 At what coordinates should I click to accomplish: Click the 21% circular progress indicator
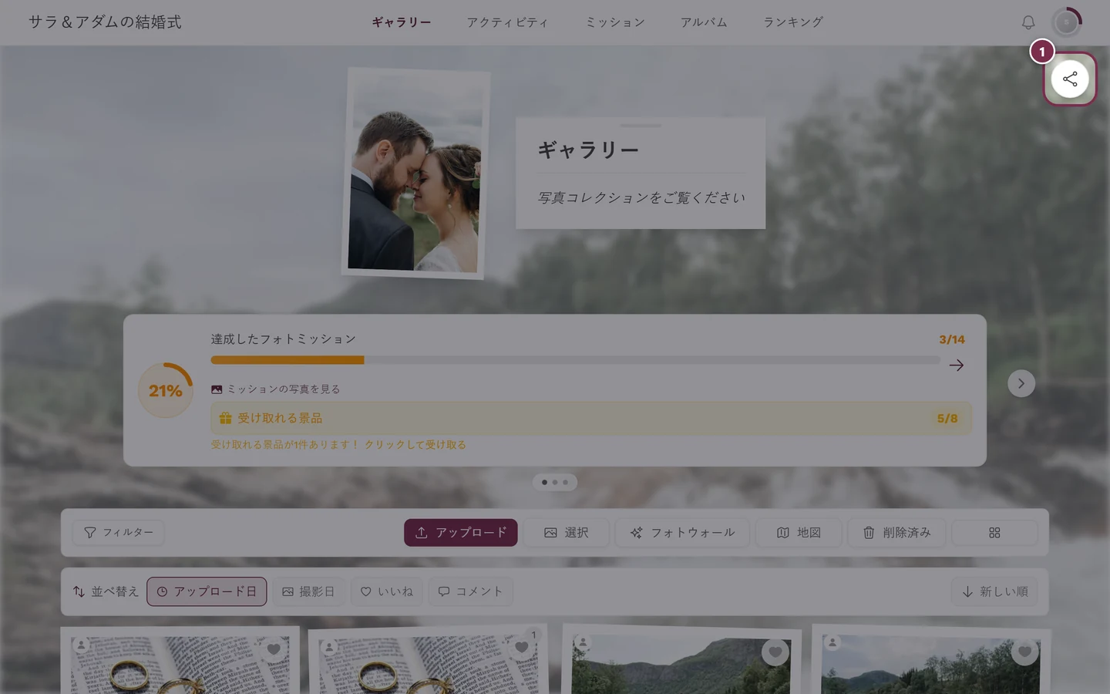pyautogui.click(x=166, y=390)
